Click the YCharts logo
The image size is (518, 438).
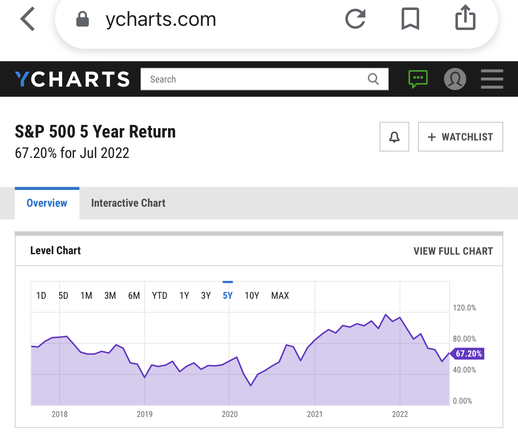(72, 79)
